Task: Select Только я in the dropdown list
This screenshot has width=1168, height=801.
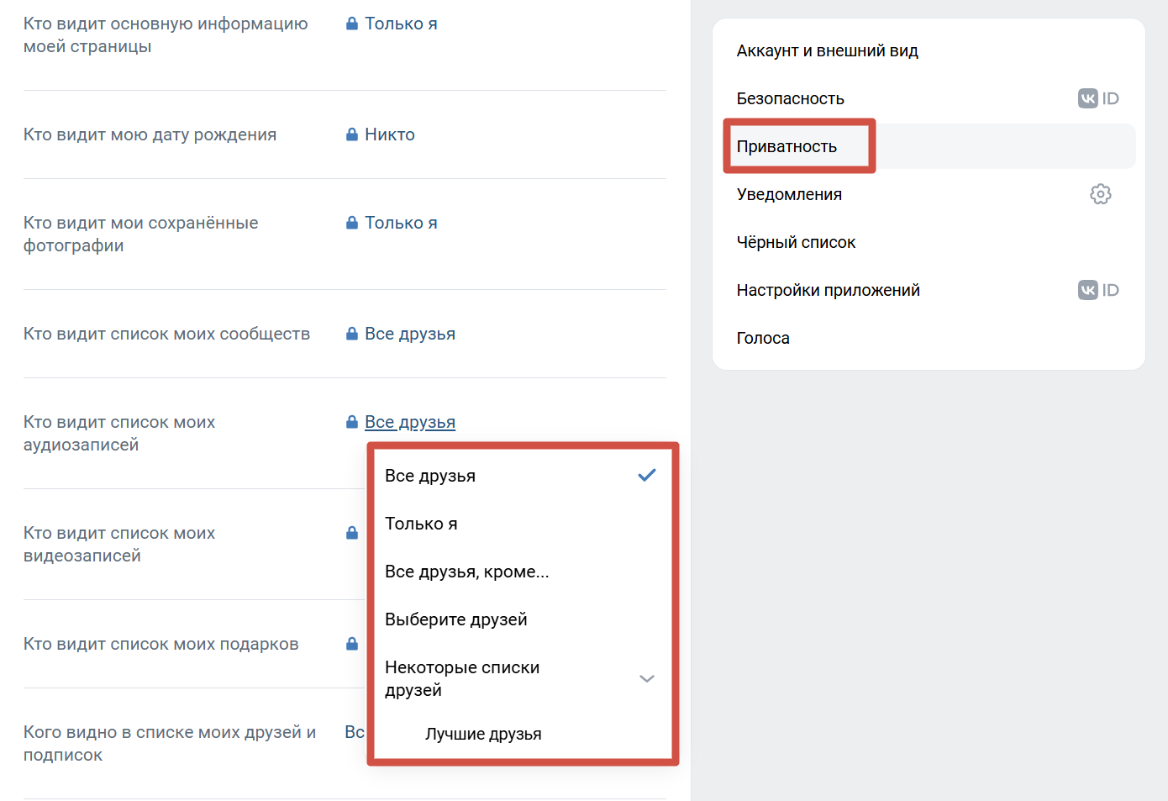Action: [x=421, y=524]
